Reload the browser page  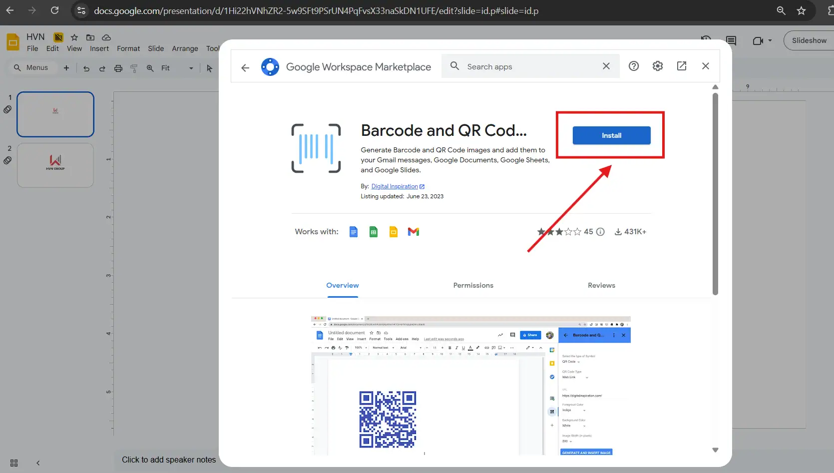pyautogui.click(x=55, y=10)
